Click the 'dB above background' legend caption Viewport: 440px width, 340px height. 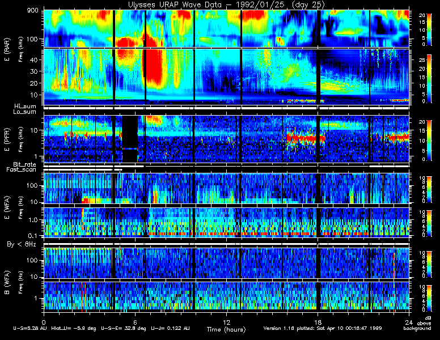coord(418,324)
